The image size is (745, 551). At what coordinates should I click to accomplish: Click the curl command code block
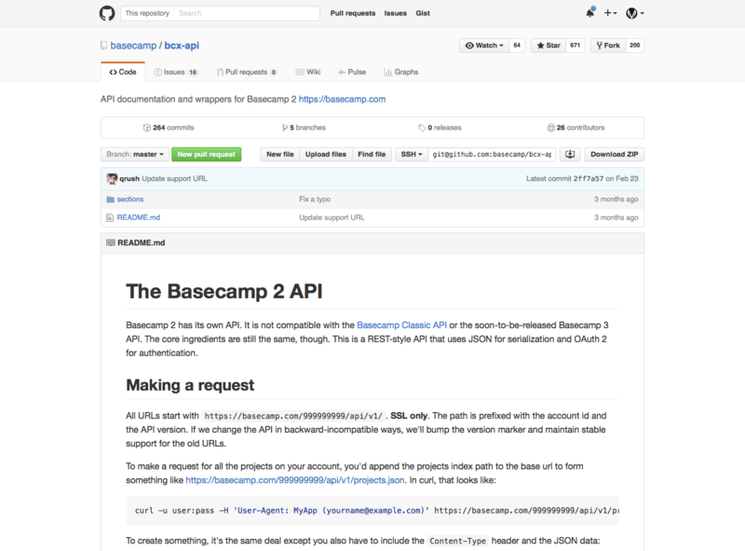(x=372, y=511)
